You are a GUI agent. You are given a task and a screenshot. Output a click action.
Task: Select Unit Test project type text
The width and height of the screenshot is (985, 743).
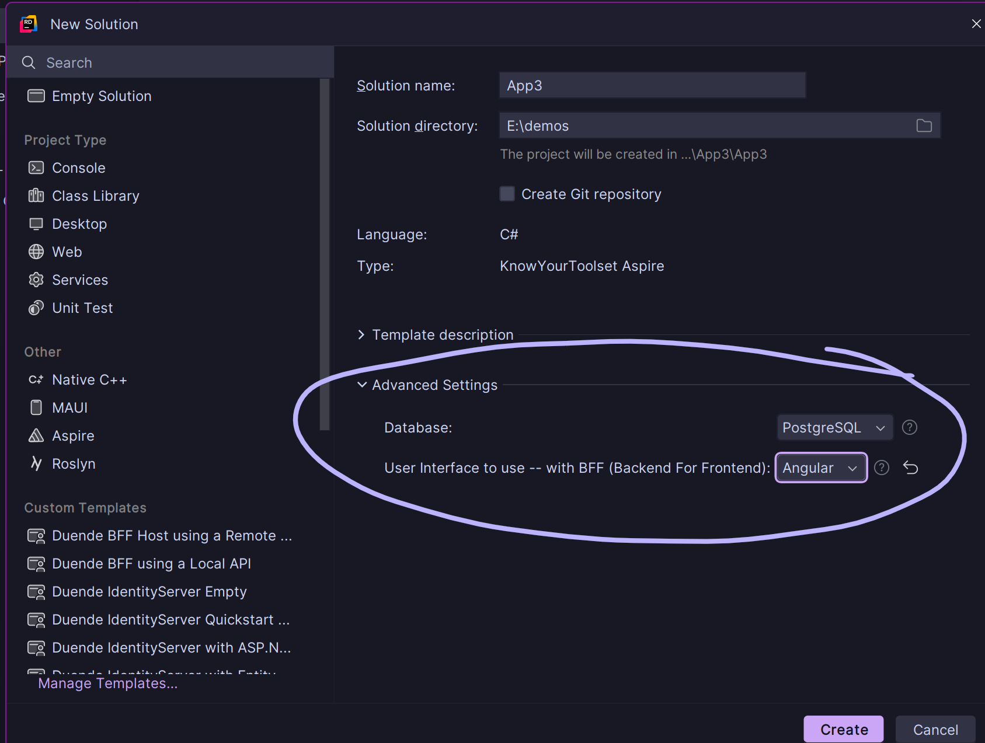click(x=82, y=308)
